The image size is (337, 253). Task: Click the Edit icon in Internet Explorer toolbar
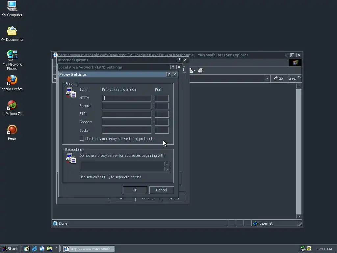coord(191,70)
